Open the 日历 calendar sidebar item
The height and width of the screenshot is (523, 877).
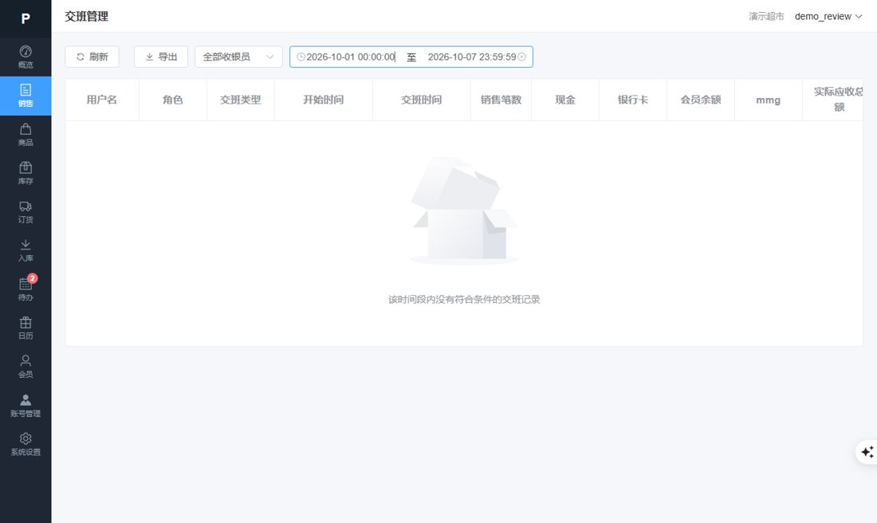click(26, 328)
